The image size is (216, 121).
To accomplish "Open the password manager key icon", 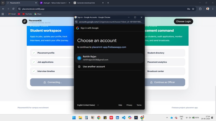I will [x=189, y=9].
